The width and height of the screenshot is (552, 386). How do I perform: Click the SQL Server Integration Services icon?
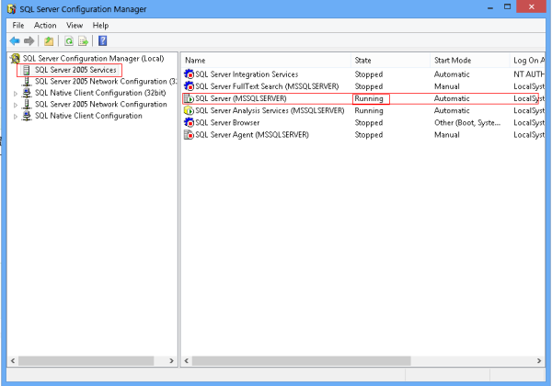189,74
